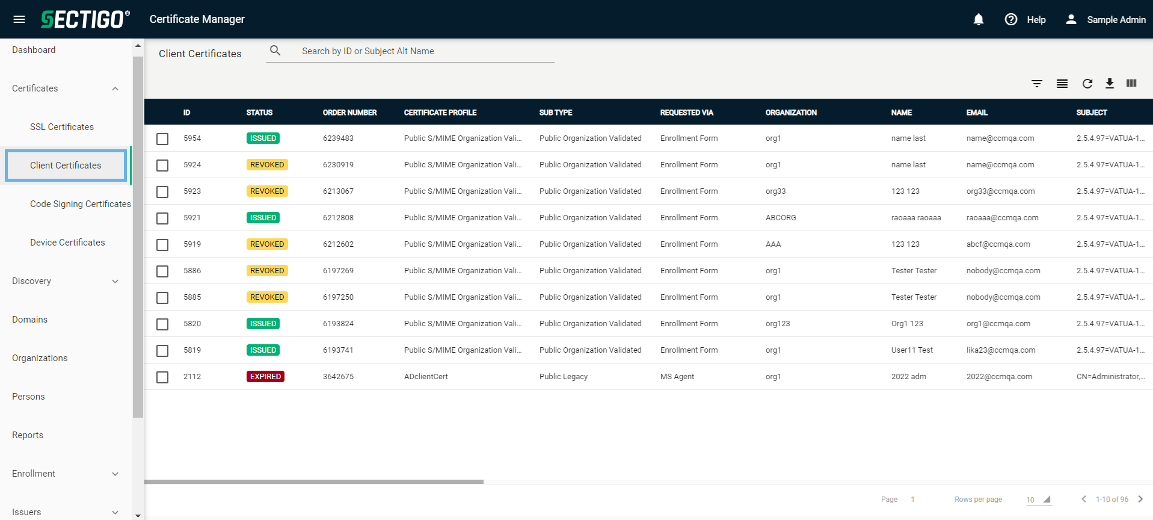Click the sidebar vertical scrollbar thumb
The image size is (1153, 520).
[138, 237]
